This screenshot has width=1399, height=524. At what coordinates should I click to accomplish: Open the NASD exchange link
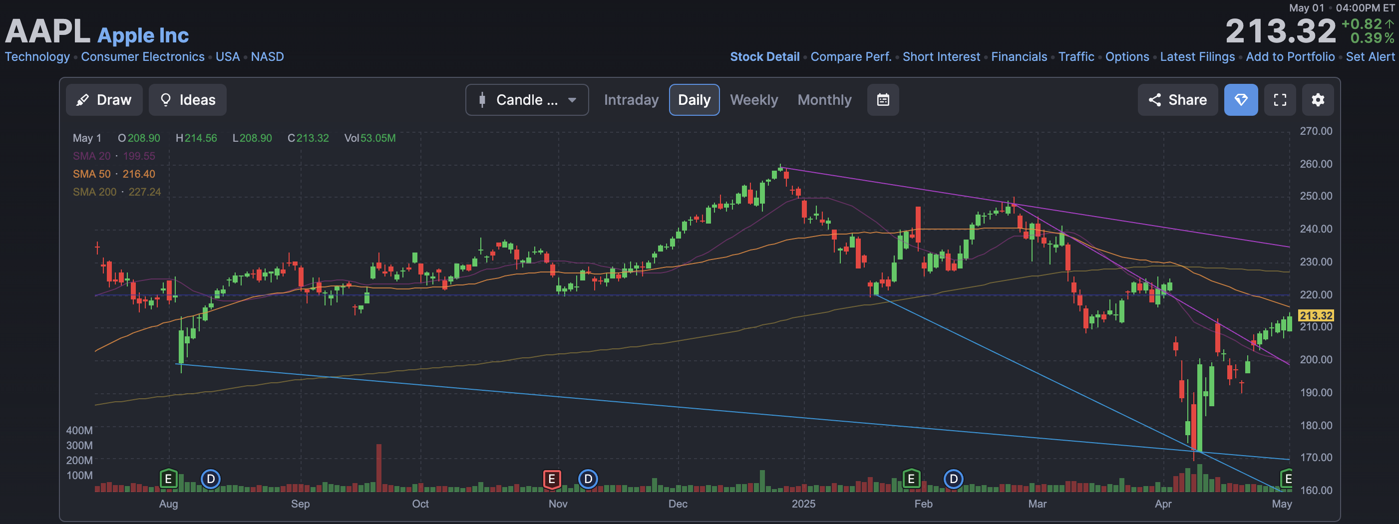coord(267,56)
